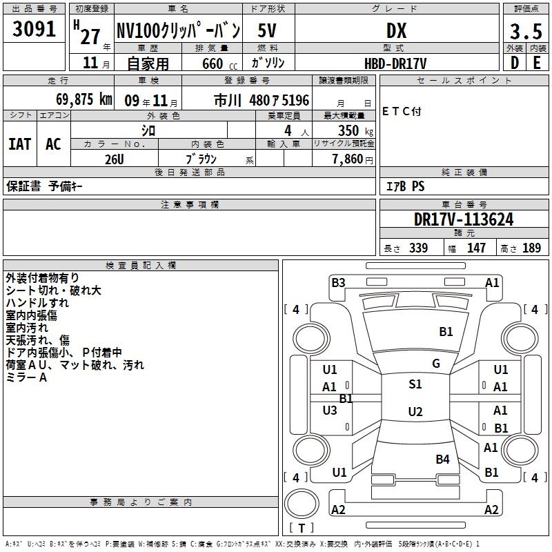Click the B3 damage mark on diagram
Image resolution: width=552 pixels, height=552 pixels.
pyautogui.click(x=338, y=282)
